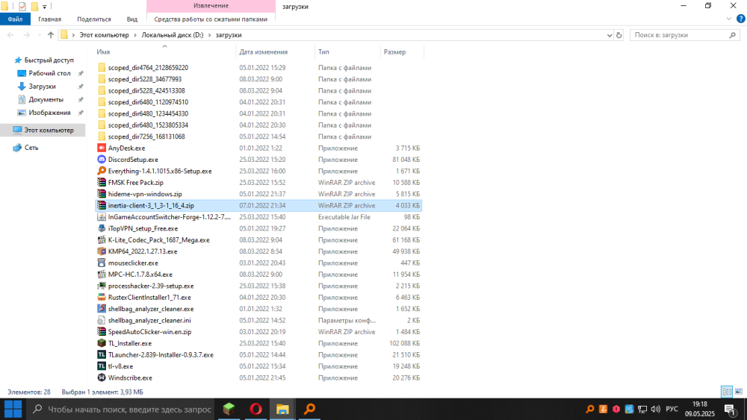Image resolution: width=747 pixels, height=420 pixels.
Task: Open the Quick Access Toolbar customize dropdown
Action: pyautogui.click(x=44, y=7)
